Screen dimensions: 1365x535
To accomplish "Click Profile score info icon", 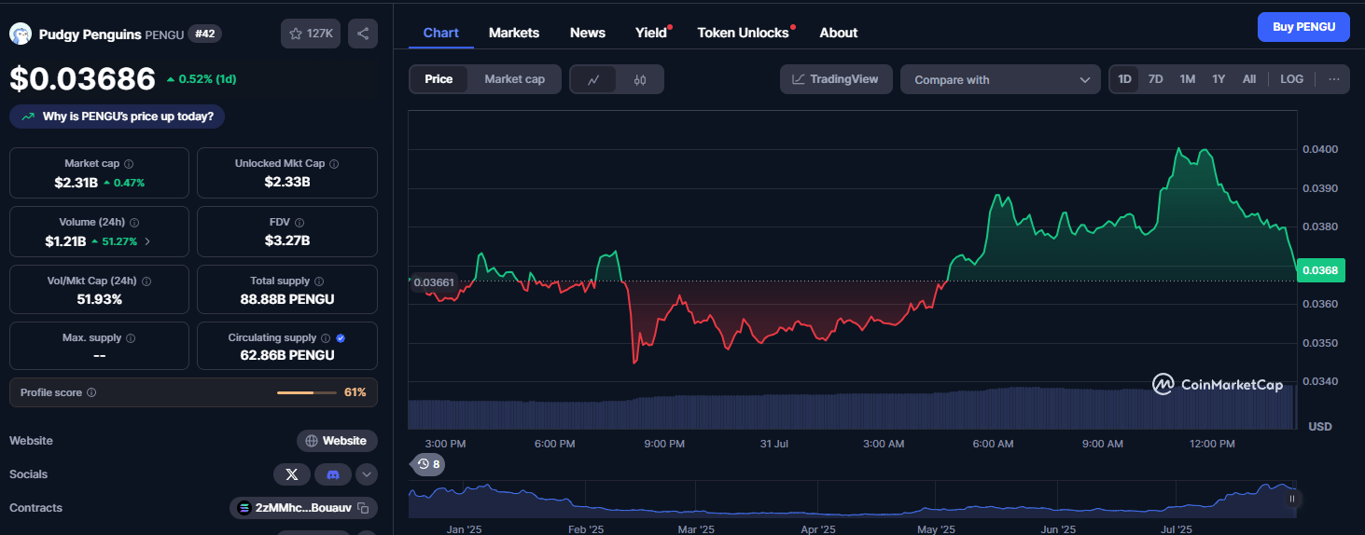I will point(91,393).
